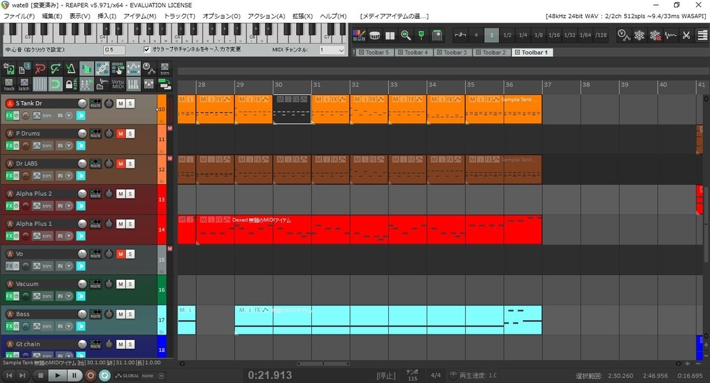This screenshot has height=383, width=710.
Task: Open input menu arrow on Vacuum track
Action: coord(69,296)
